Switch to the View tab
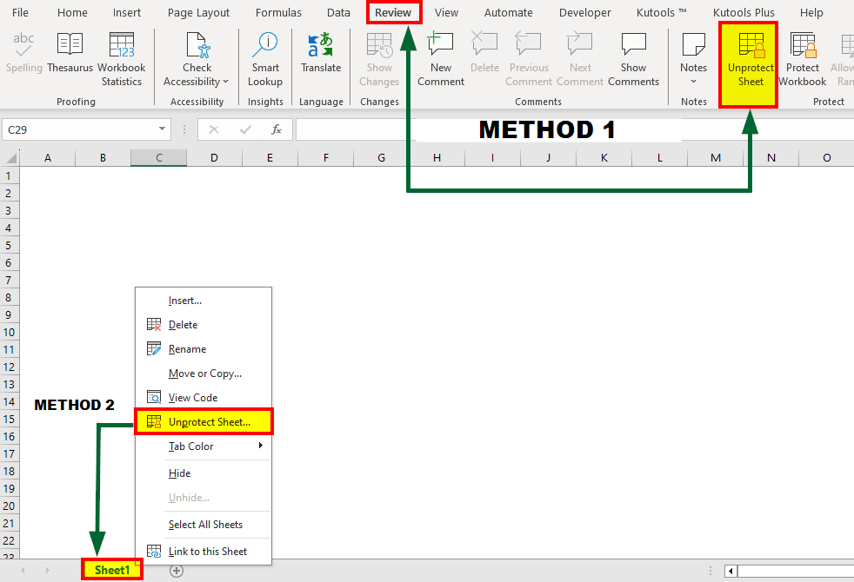The height and width of the screenshot is (582, 854). (446, 12)
